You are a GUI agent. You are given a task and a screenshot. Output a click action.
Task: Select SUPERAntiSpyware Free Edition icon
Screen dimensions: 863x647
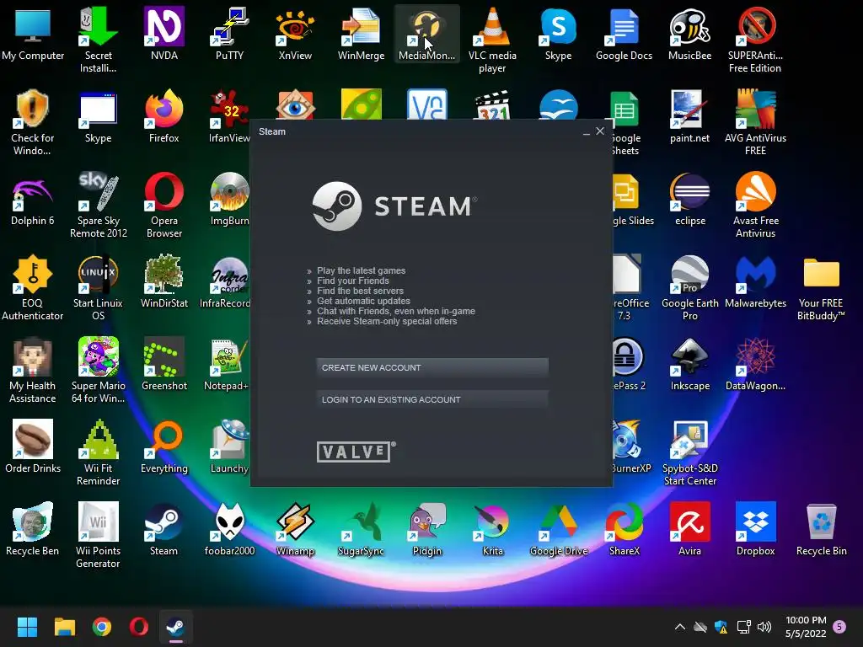[x=755, y=41]
